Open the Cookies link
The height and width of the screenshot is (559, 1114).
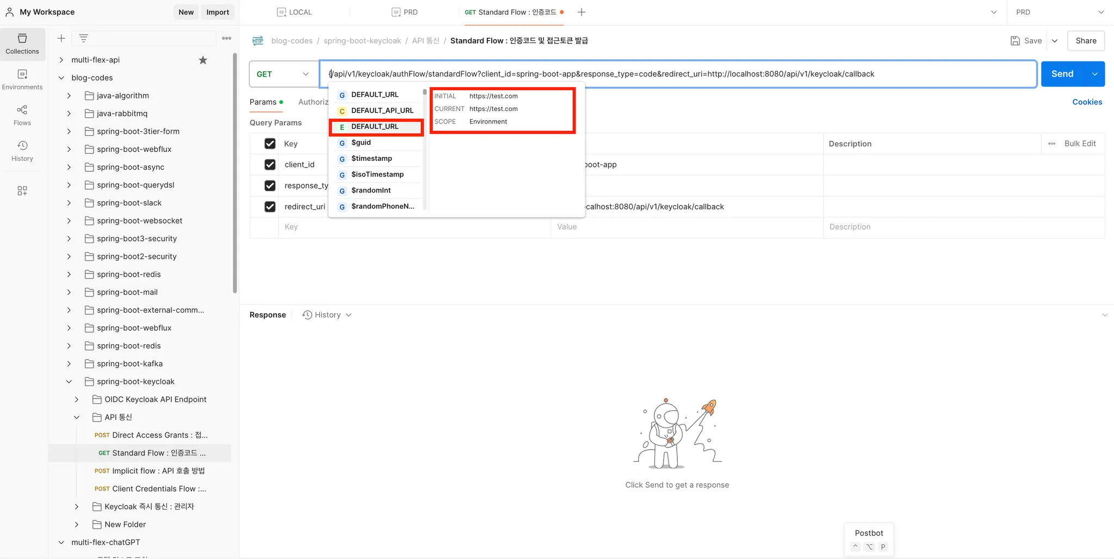1087,102
